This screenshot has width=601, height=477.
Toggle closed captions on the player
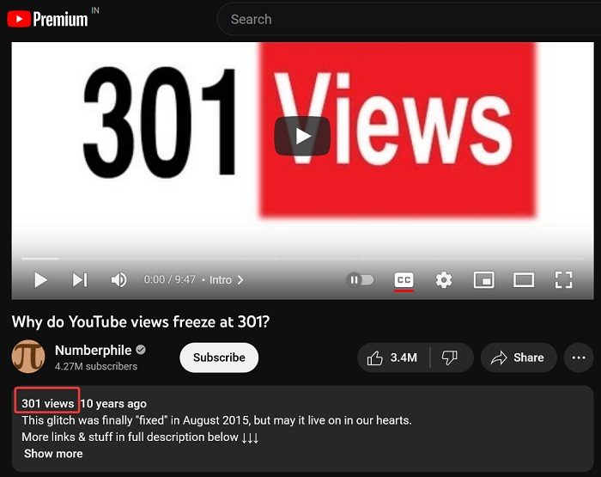point(404,280)
